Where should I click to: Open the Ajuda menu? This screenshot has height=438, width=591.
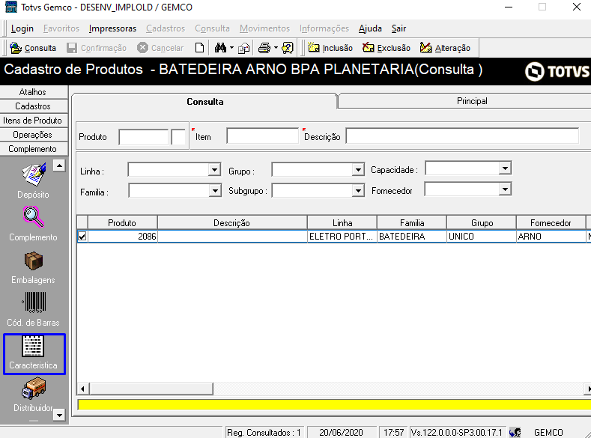(370, 28)
